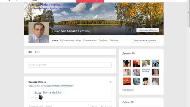Open the gray-teal friend avatar
The width and height of the screenshot is (190, 107).
pos(136,81)
